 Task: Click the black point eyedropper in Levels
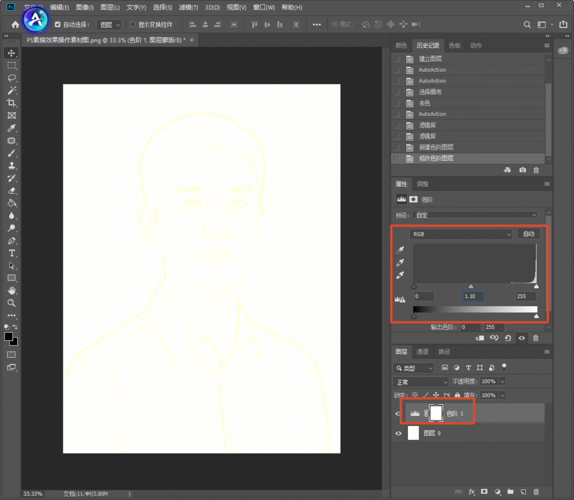tap(400, 250)
